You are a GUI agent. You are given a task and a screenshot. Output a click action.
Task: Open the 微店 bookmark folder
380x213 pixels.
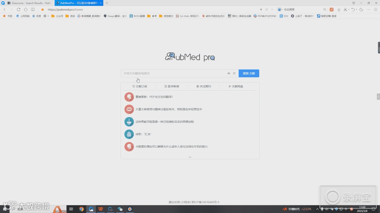pos(70,16)
